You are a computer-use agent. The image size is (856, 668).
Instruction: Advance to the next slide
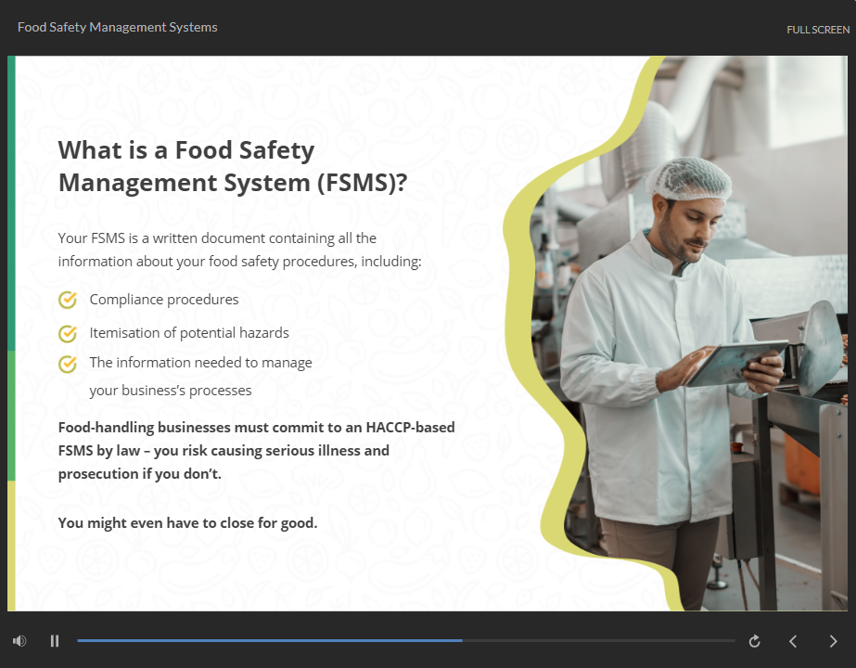[x=832, y=641]
